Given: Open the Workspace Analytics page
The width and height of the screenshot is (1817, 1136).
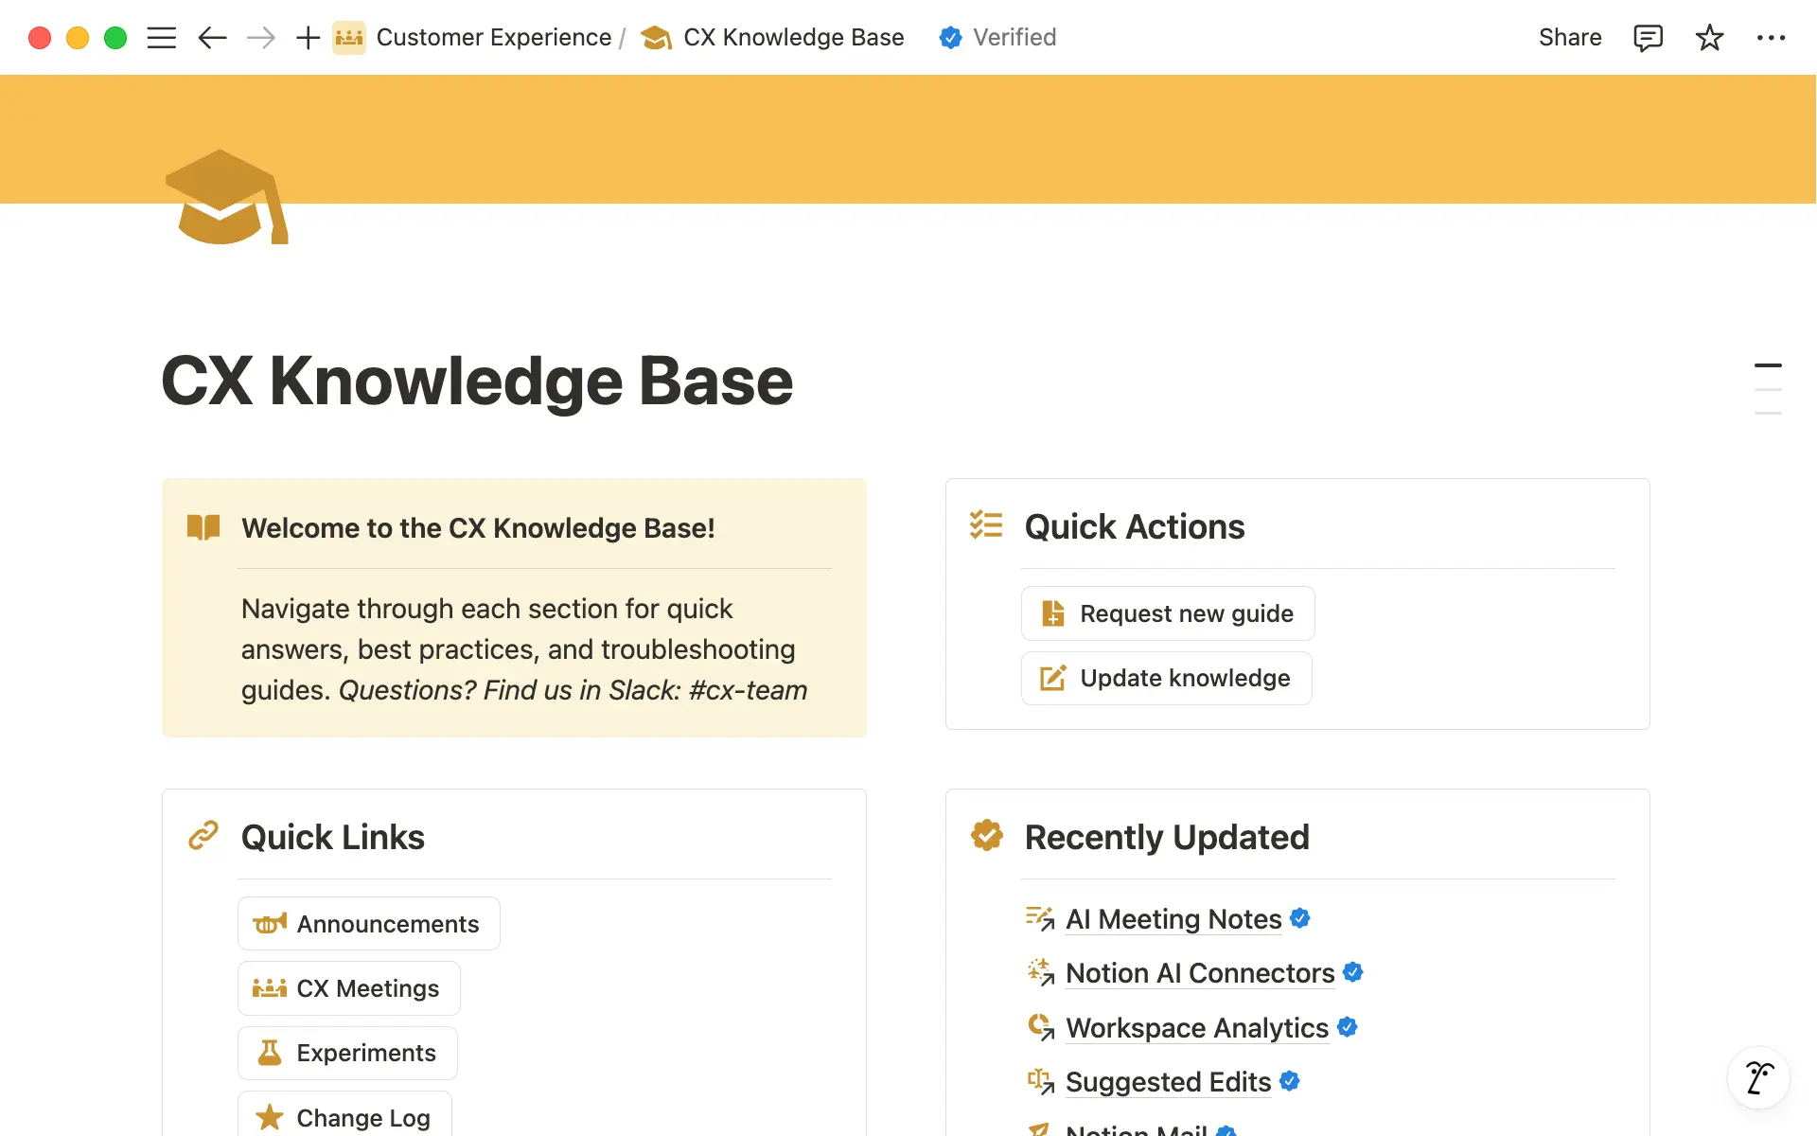Looking at the screenshot, I should point(1196,1028).
